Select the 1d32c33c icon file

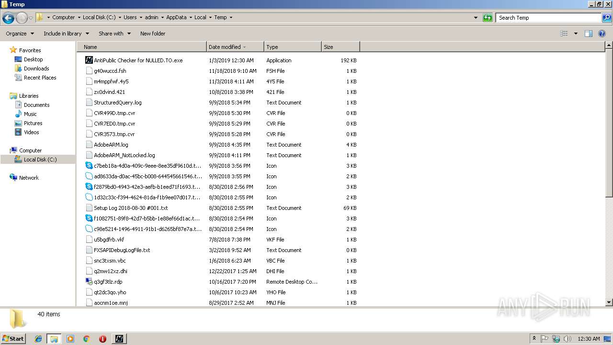(x=89, y=197)
